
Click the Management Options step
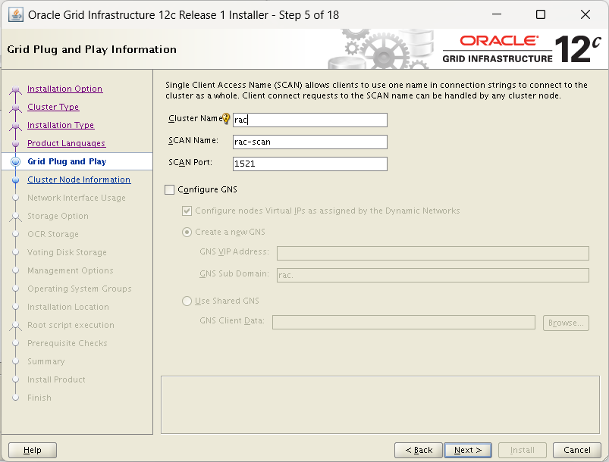click(x=71, y=270)
